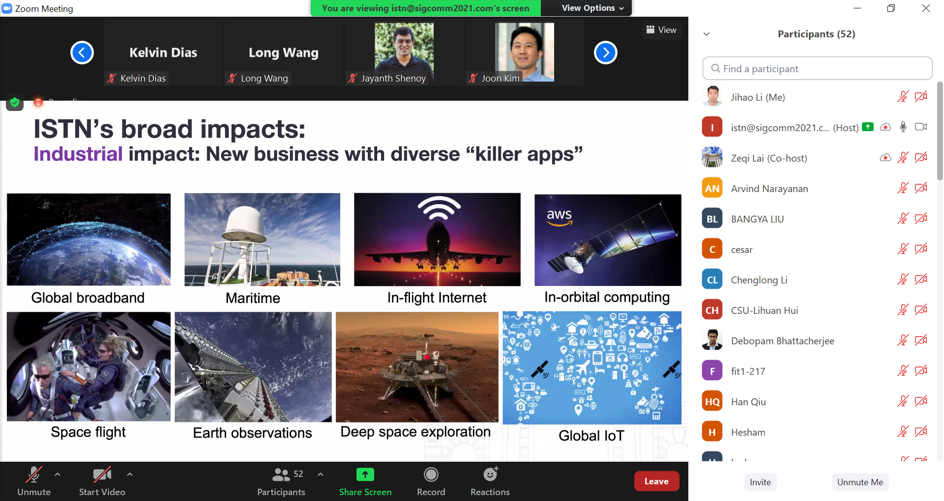944x501 pixels.
Task: Expand audio options arrow next to Unmute
Action: 58,474
